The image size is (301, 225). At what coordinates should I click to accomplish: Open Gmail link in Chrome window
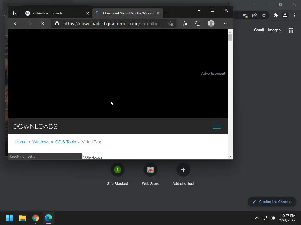[x=259, y=30]
